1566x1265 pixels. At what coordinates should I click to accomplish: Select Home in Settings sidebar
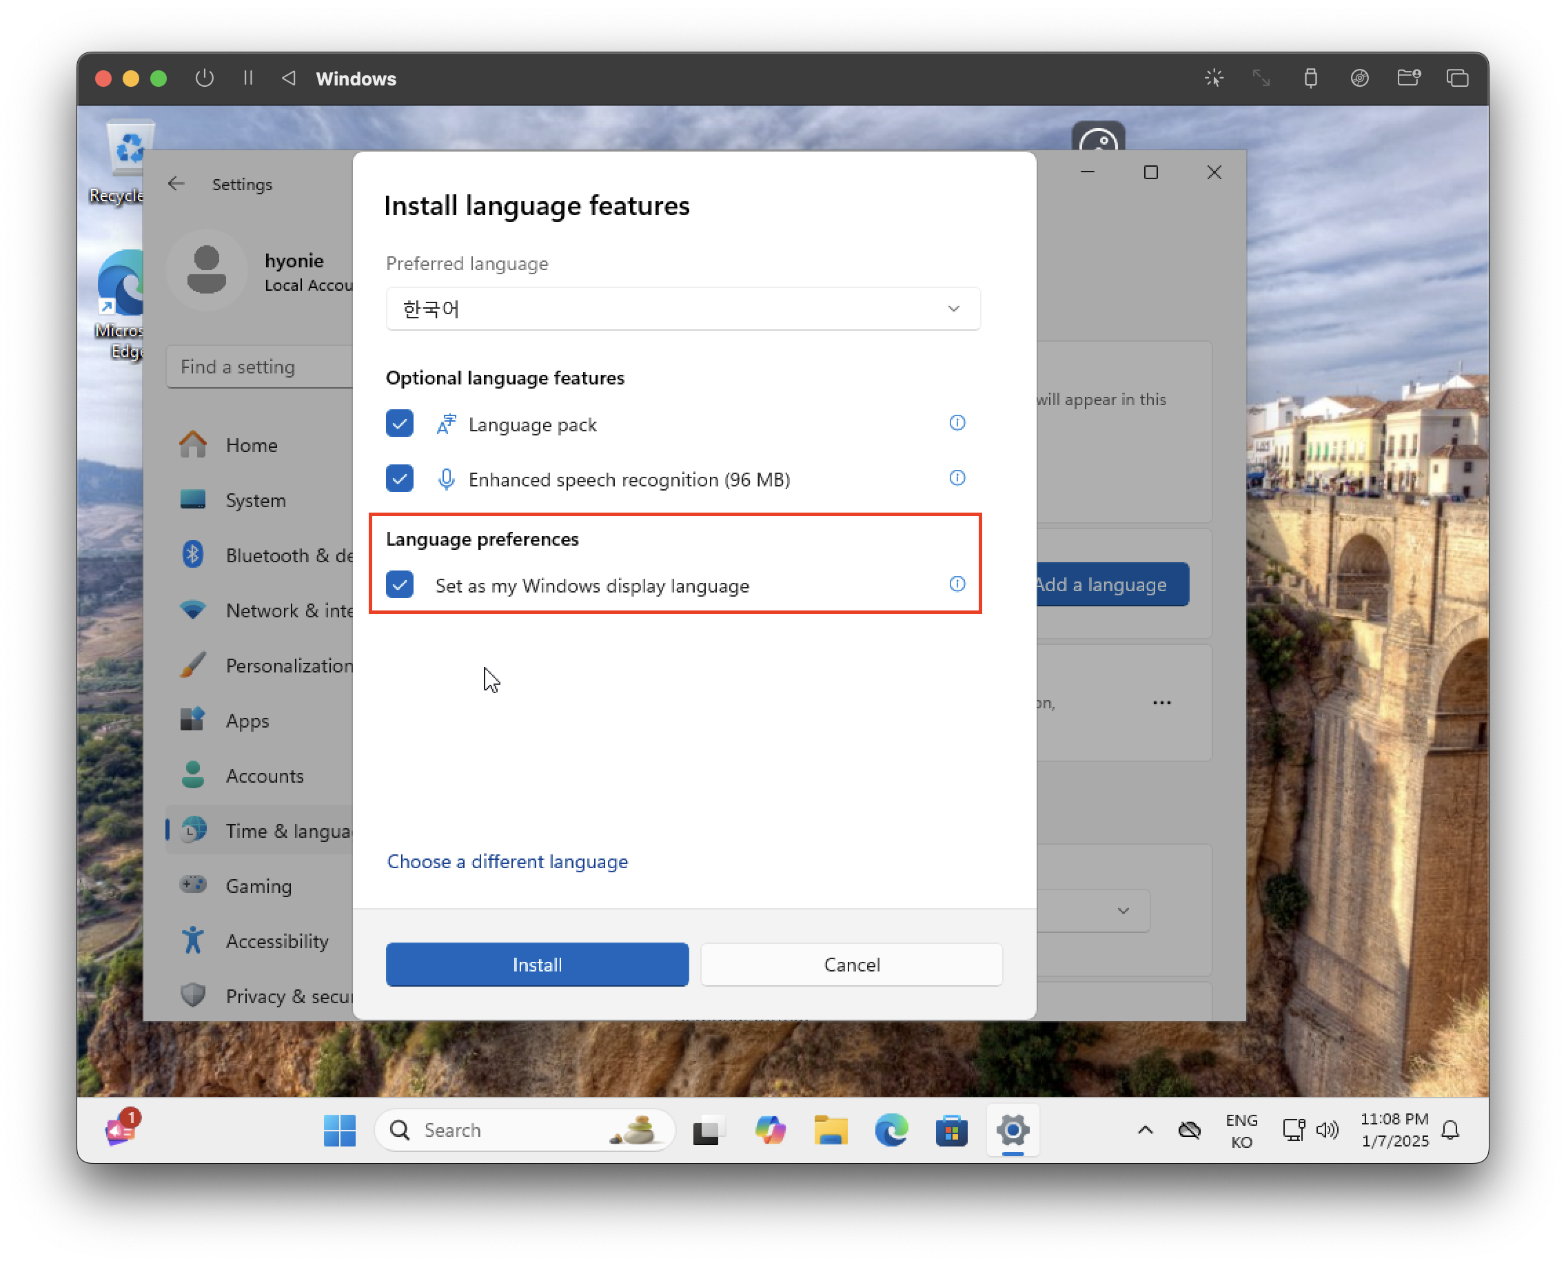point(251,445)
